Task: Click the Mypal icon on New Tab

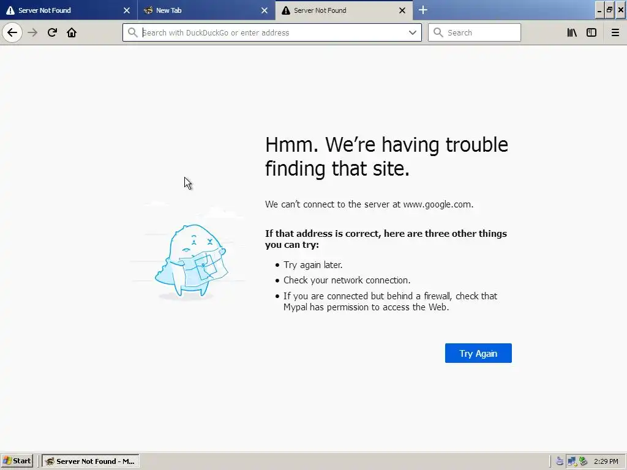Action: [148, 10]
